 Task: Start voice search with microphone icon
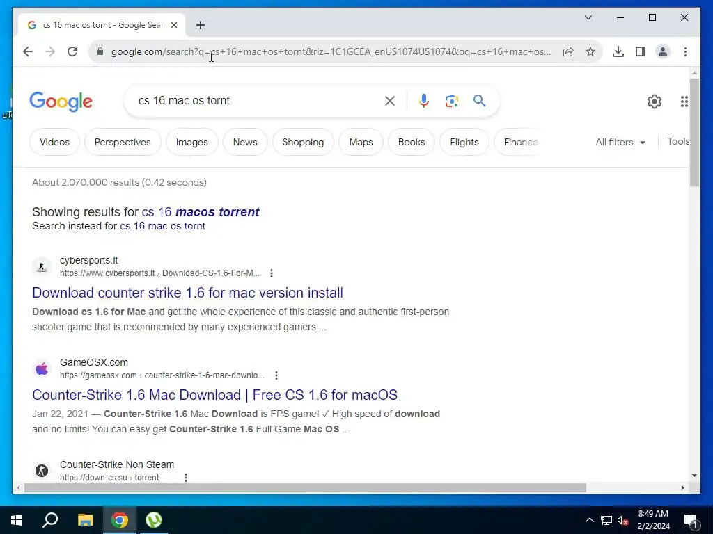424,100
